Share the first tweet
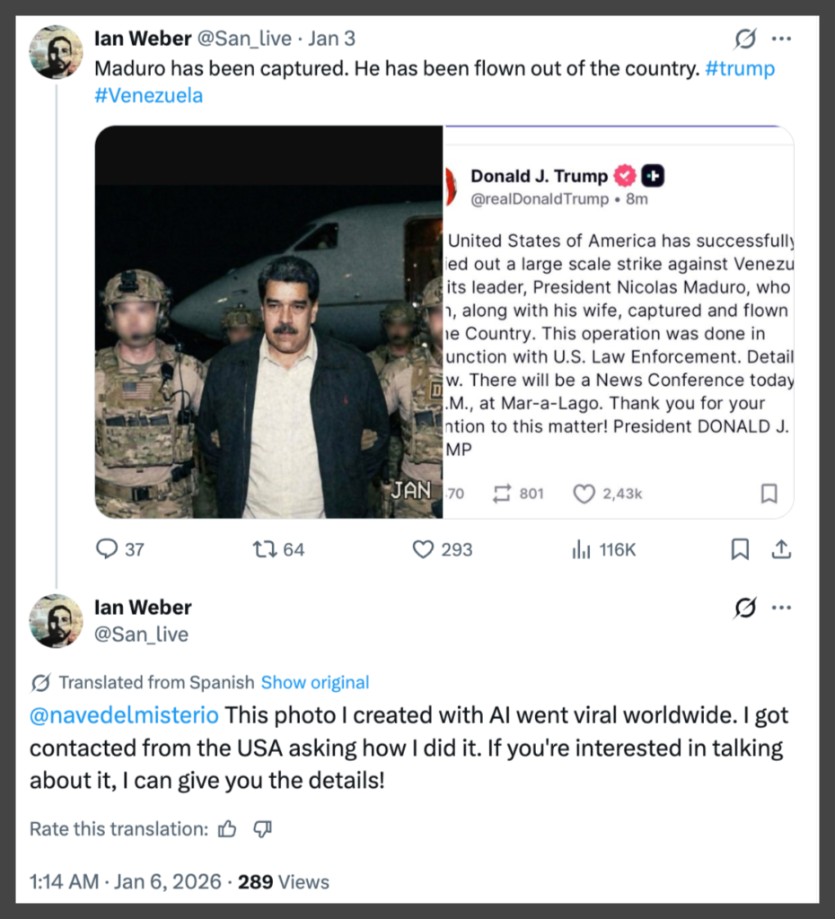Screen dimensions: 835x919 781,549
